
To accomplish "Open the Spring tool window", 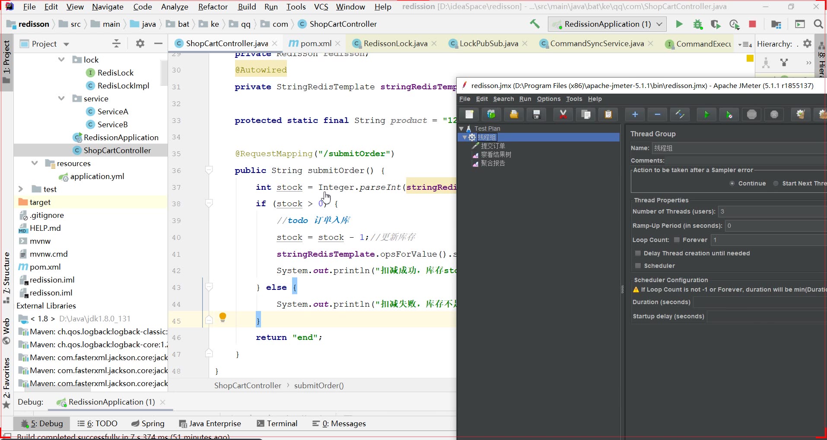I will (x=148, y=424).
